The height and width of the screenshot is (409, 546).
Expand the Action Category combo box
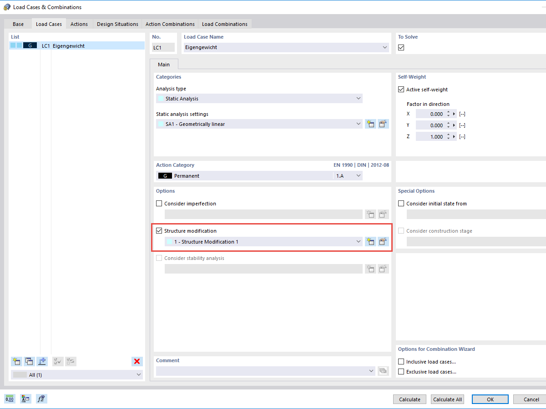pyautogui.click(x=359, y=175)
